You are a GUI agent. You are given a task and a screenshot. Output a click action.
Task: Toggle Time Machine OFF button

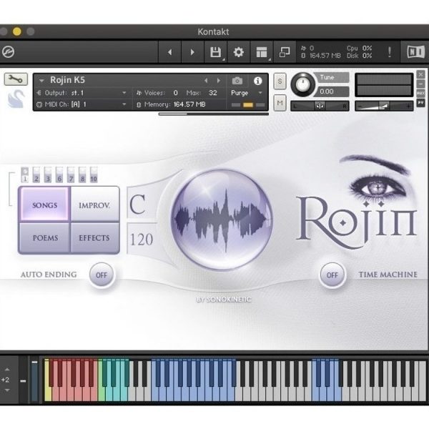tap(332, 275)
